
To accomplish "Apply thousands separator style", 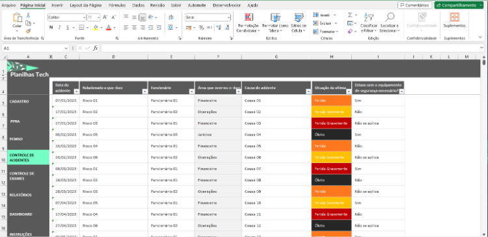I will (210, 28).
